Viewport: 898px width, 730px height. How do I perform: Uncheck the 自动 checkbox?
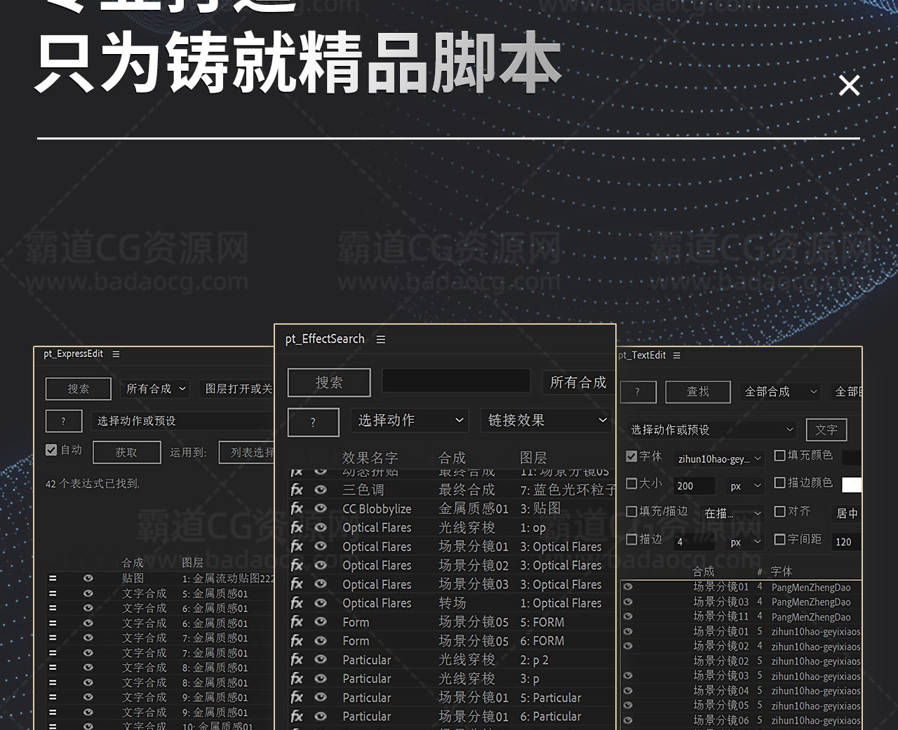click(51, 450)
